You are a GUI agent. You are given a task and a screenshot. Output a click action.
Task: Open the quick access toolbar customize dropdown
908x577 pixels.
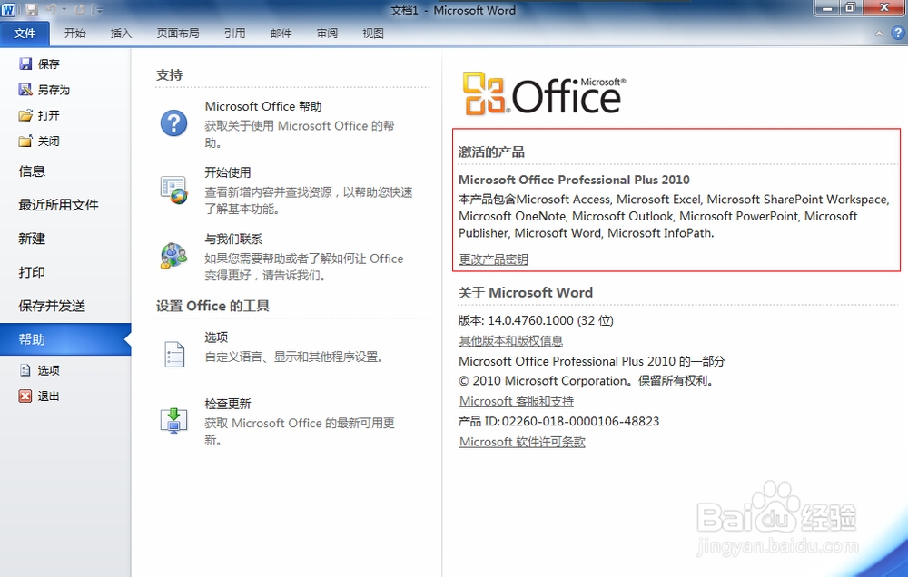[x=98, y=10]
